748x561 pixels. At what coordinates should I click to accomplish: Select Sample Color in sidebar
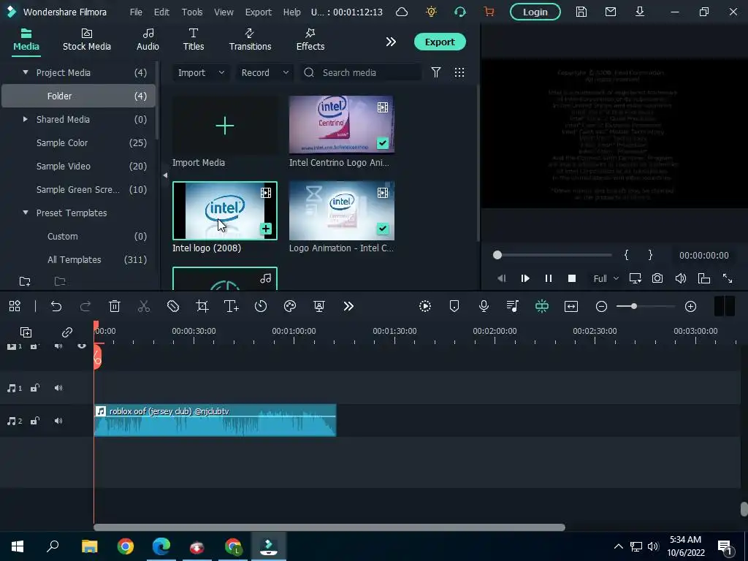click(79, 142)
